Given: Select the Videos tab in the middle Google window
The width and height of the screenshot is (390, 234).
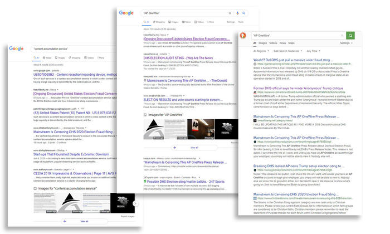Looking at the screenshot, I should point(199,22).
